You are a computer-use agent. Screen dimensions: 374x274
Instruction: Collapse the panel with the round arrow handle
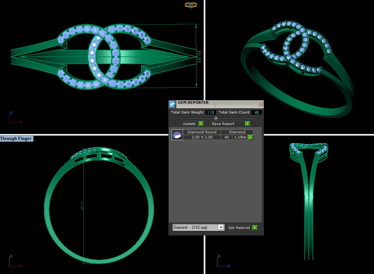[216, 118]
